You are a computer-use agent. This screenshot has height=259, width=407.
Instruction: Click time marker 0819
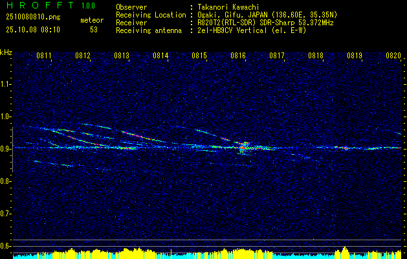tap(355, 55)
